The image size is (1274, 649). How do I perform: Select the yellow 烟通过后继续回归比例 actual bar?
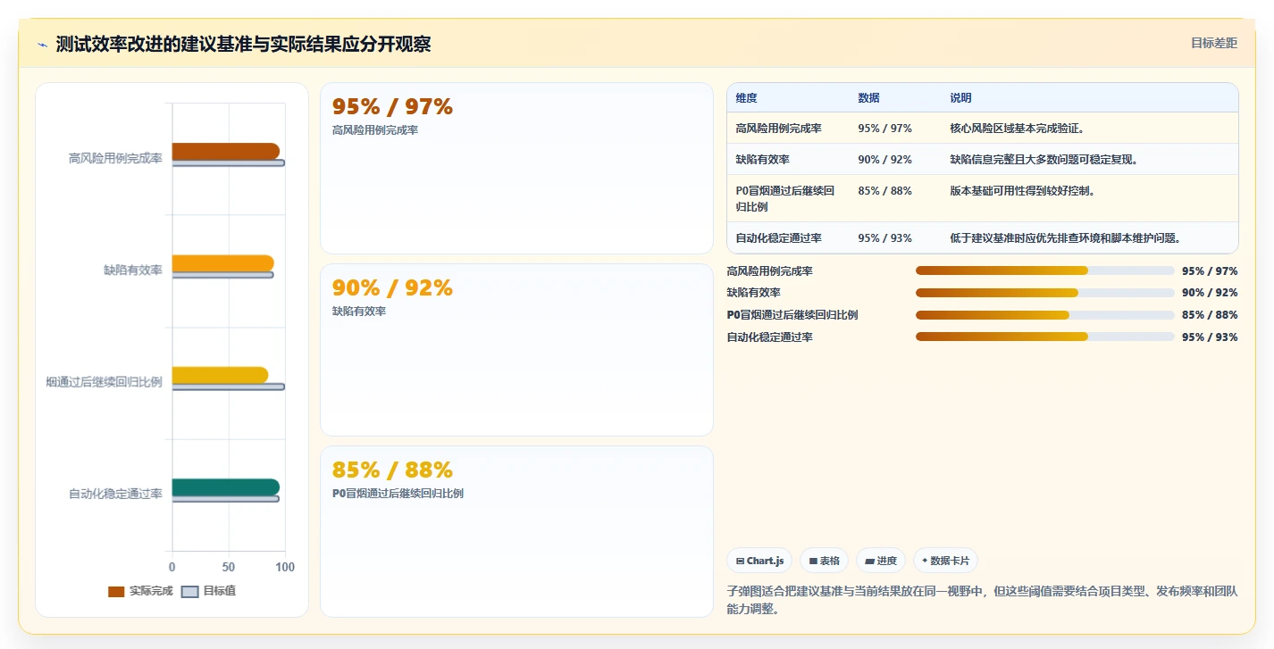coord(220,375)
